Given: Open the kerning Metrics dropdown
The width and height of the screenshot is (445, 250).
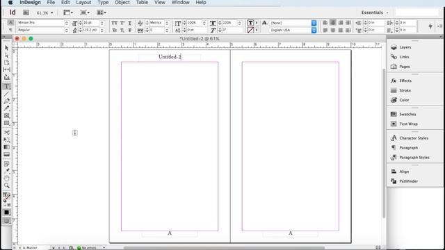Looking at the screenshot, I should point(167,23).
